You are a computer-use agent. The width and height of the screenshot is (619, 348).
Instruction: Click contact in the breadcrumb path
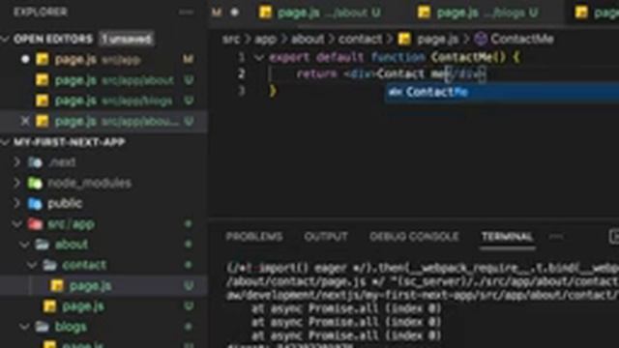pyautogui.click(x=361, y=39)
